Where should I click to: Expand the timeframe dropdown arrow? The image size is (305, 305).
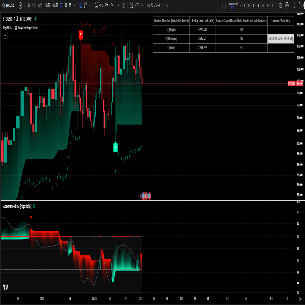click(74, 5)
